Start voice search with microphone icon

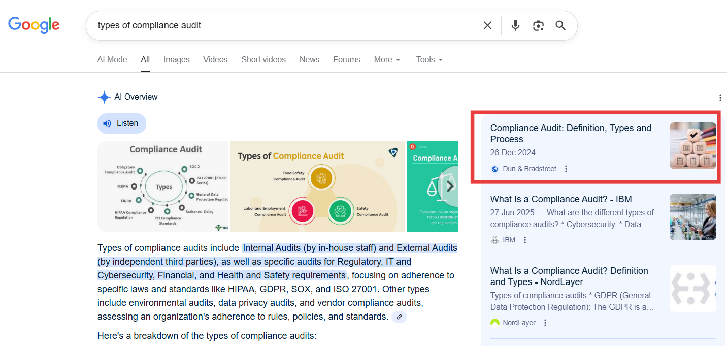pyautogui.click(x=515, y=25)
